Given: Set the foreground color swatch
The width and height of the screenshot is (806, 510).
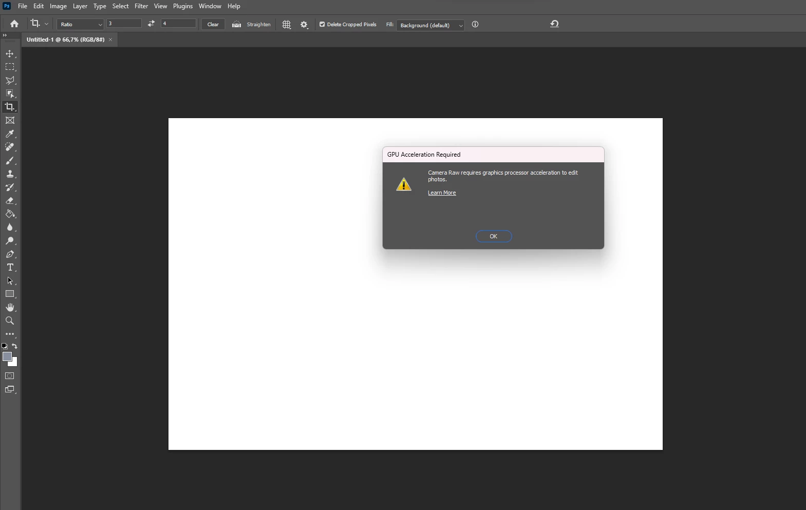Looking at the screenshot, I should [6, 356].
